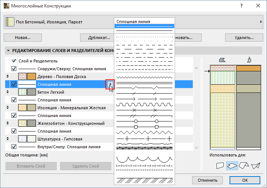Click layer list scroll down arrow
This screenshot has width=267, height=188.
click(x=196, y=148)
